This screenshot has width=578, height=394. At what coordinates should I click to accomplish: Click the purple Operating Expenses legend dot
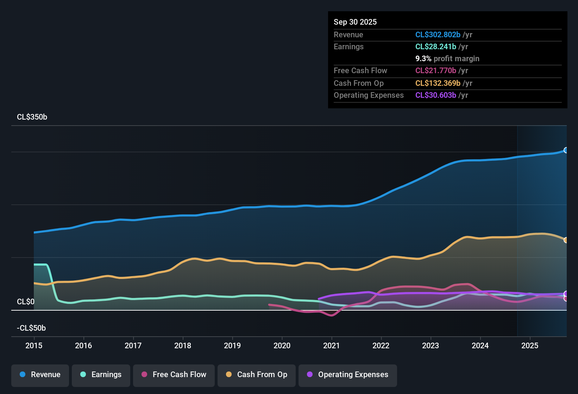[309, 375]
